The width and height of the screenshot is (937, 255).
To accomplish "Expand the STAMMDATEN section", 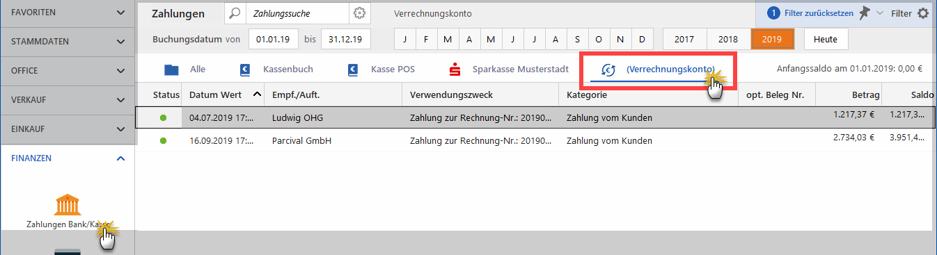I will pyautogui.click(x=121, y=42).
